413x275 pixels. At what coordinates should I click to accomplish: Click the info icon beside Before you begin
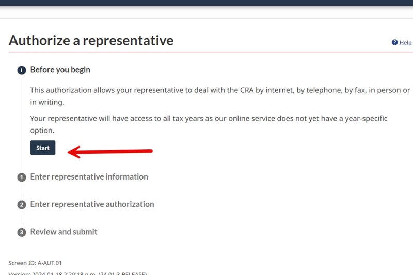pos(22,70)
